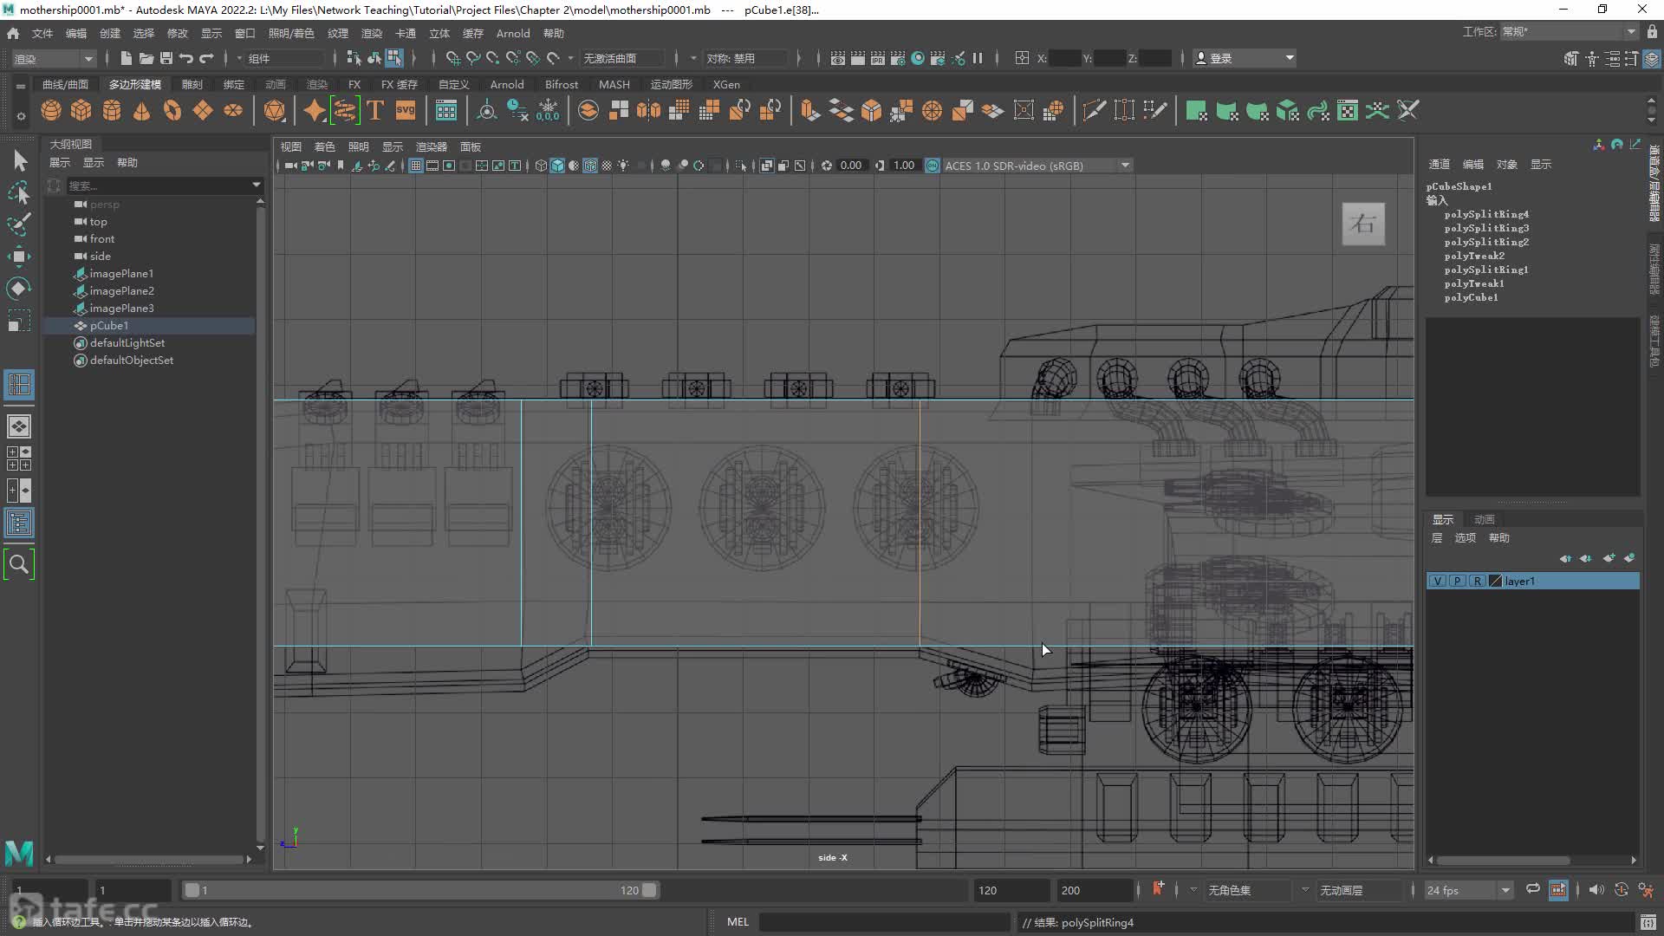The image size is (1664, 936).
Task: Toggle playback loop mode
Action: (1532, 889)
